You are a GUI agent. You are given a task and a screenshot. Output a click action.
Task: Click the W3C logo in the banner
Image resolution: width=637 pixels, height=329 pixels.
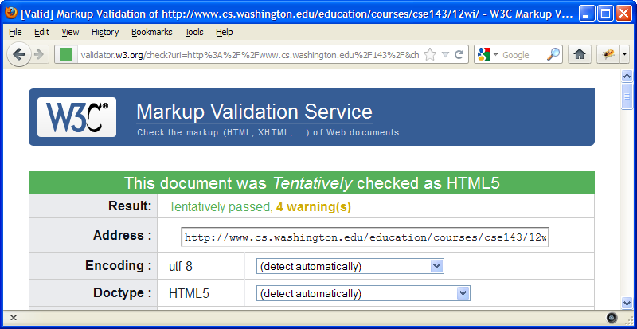click(x=76, y=117)
